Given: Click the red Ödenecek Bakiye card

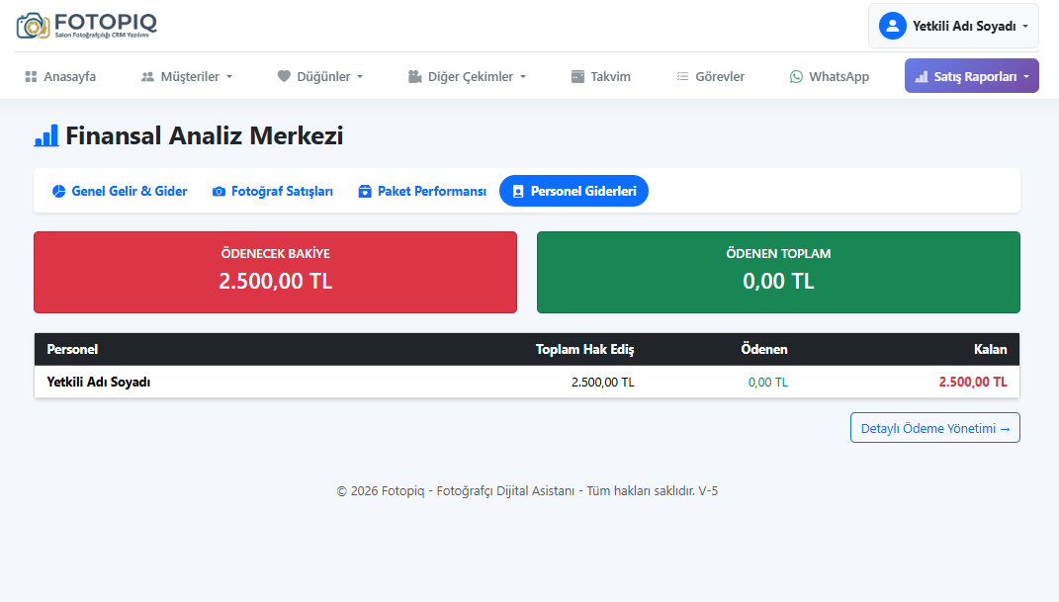Looking at the screenshot, I should click(x=275, y=272).
